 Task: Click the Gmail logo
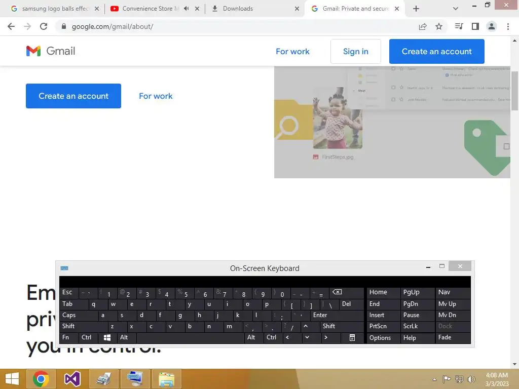click(x=51, y=51)
